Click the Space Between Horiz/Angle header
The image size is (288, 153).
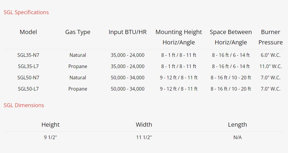tap(231, 37)
